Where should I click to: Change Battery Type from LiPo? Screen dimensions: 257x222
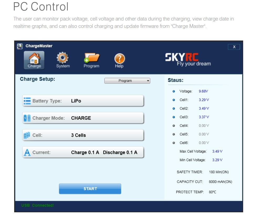(x=83, y=101)
